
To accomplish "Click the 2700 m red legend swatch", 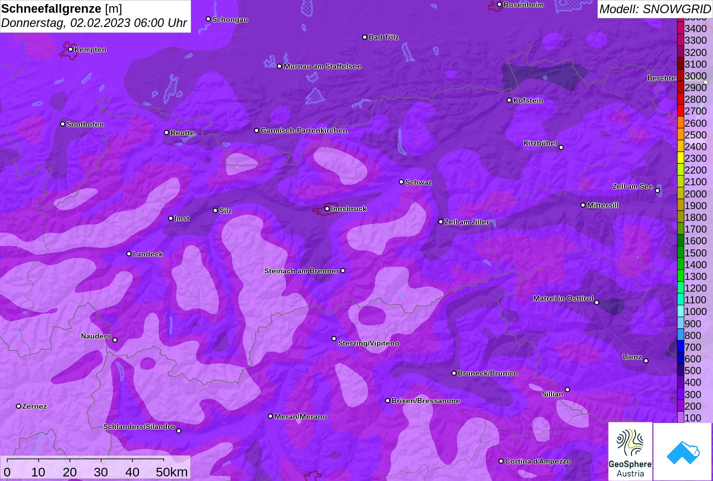I will [x=680, y=111].
